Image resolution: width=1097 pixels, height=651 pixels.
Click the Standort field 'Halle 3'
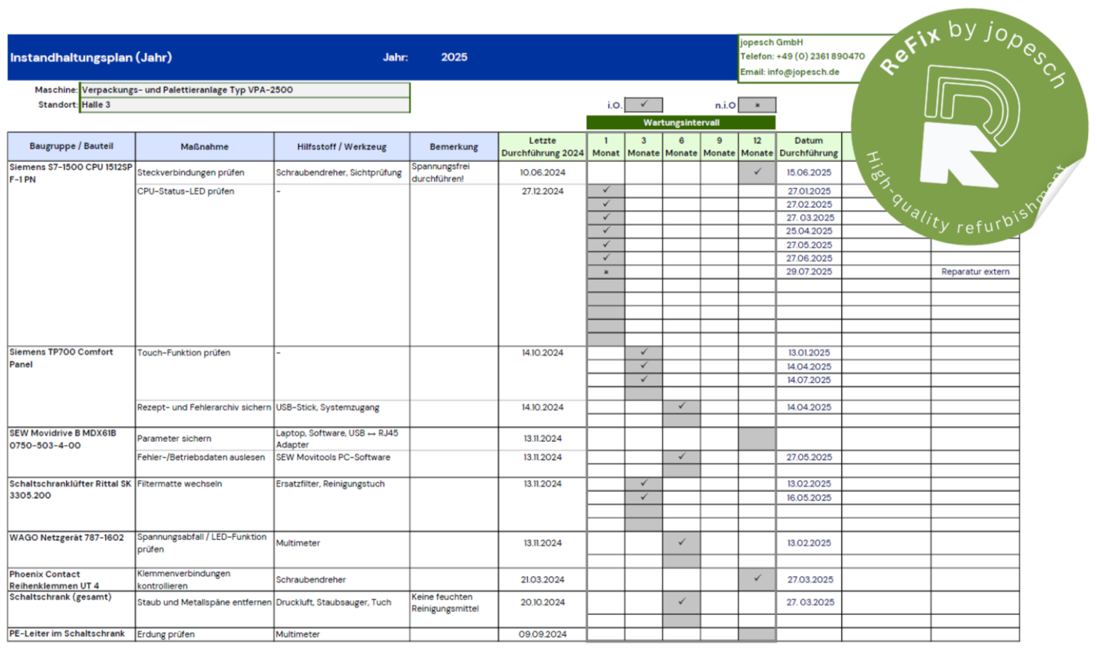point(245,105)
